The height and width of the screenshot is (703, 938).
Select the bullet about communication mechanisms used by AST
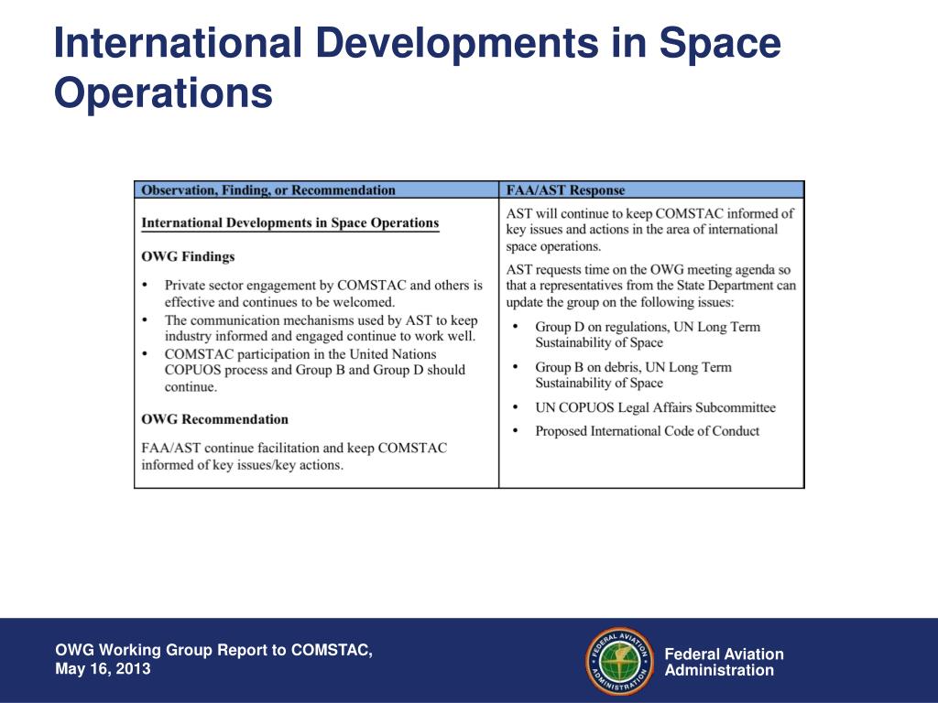pyautogui.click(x=322, y=329)
